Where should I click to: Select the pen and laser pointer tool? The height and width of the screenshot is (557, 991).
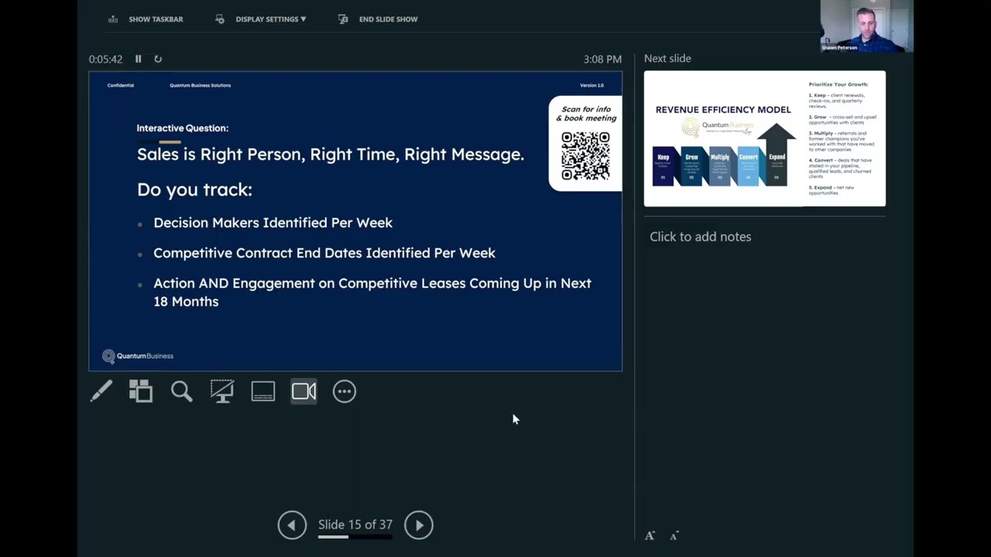pyautogui.click(x=101, y=391)
